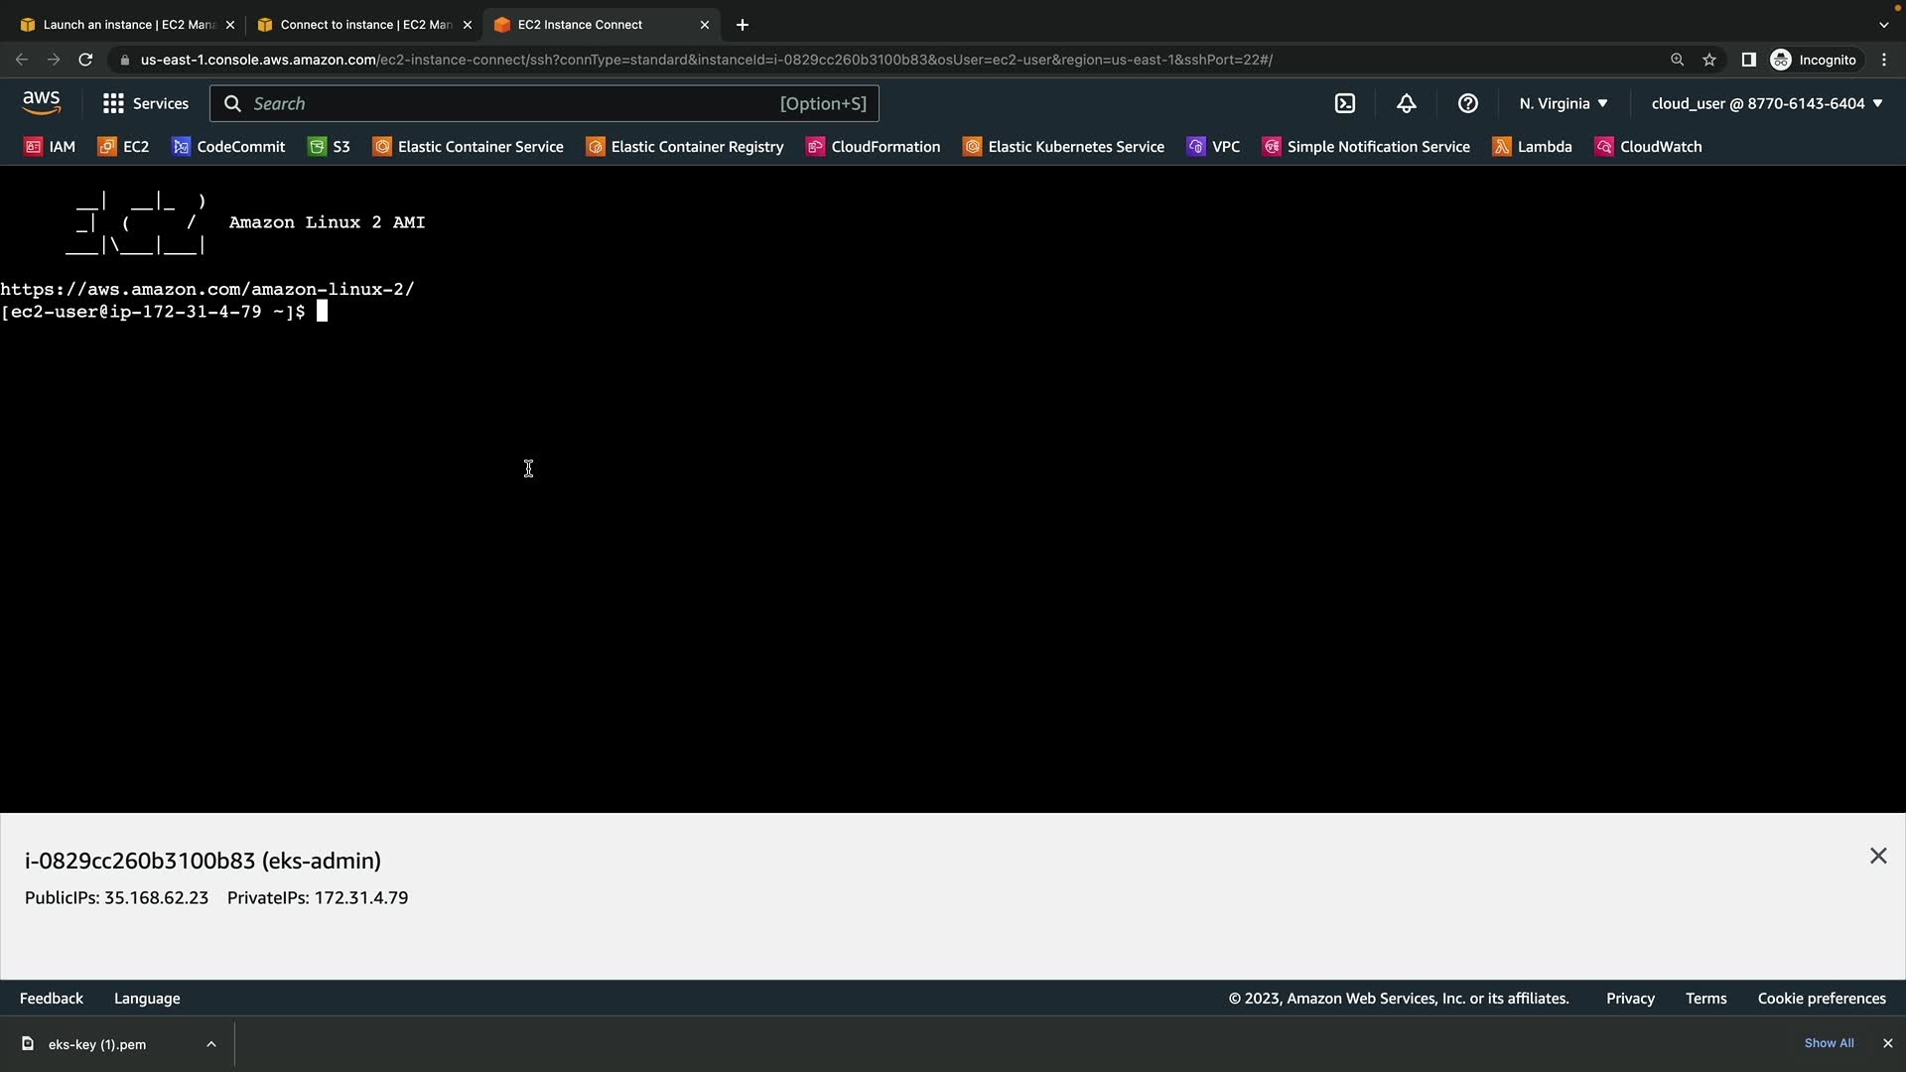The image size is (1906, 1072).
Task: Open the help question mark icon
Action: click(x=1467, y=103)
